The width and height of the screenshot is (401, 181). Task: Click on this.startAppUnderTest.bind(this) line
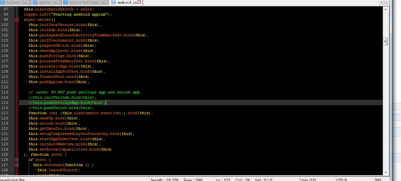tap(67, 139)
